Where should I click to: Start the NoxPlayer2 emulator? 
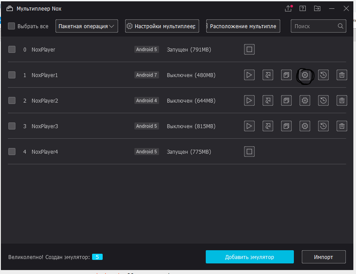coord(249,100)
